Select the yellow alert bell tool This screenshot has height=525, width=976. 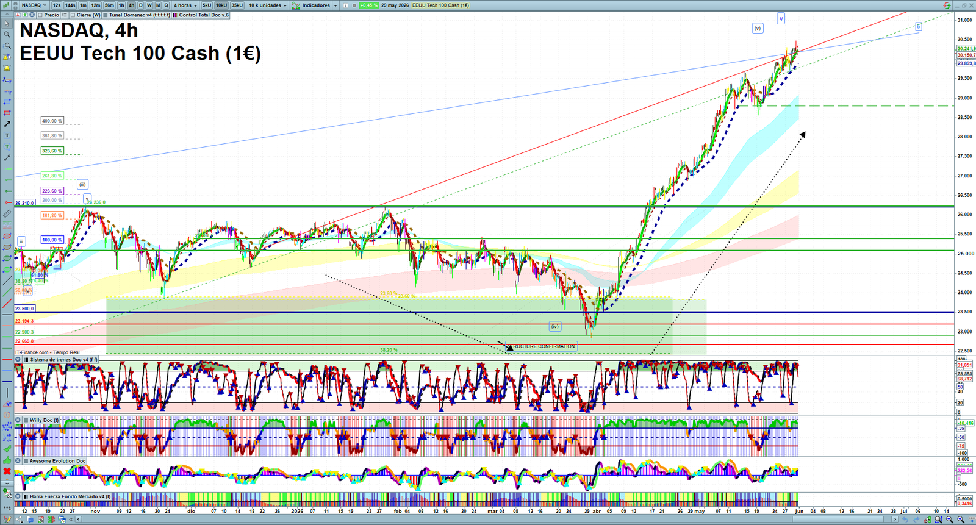pos(7,68)
